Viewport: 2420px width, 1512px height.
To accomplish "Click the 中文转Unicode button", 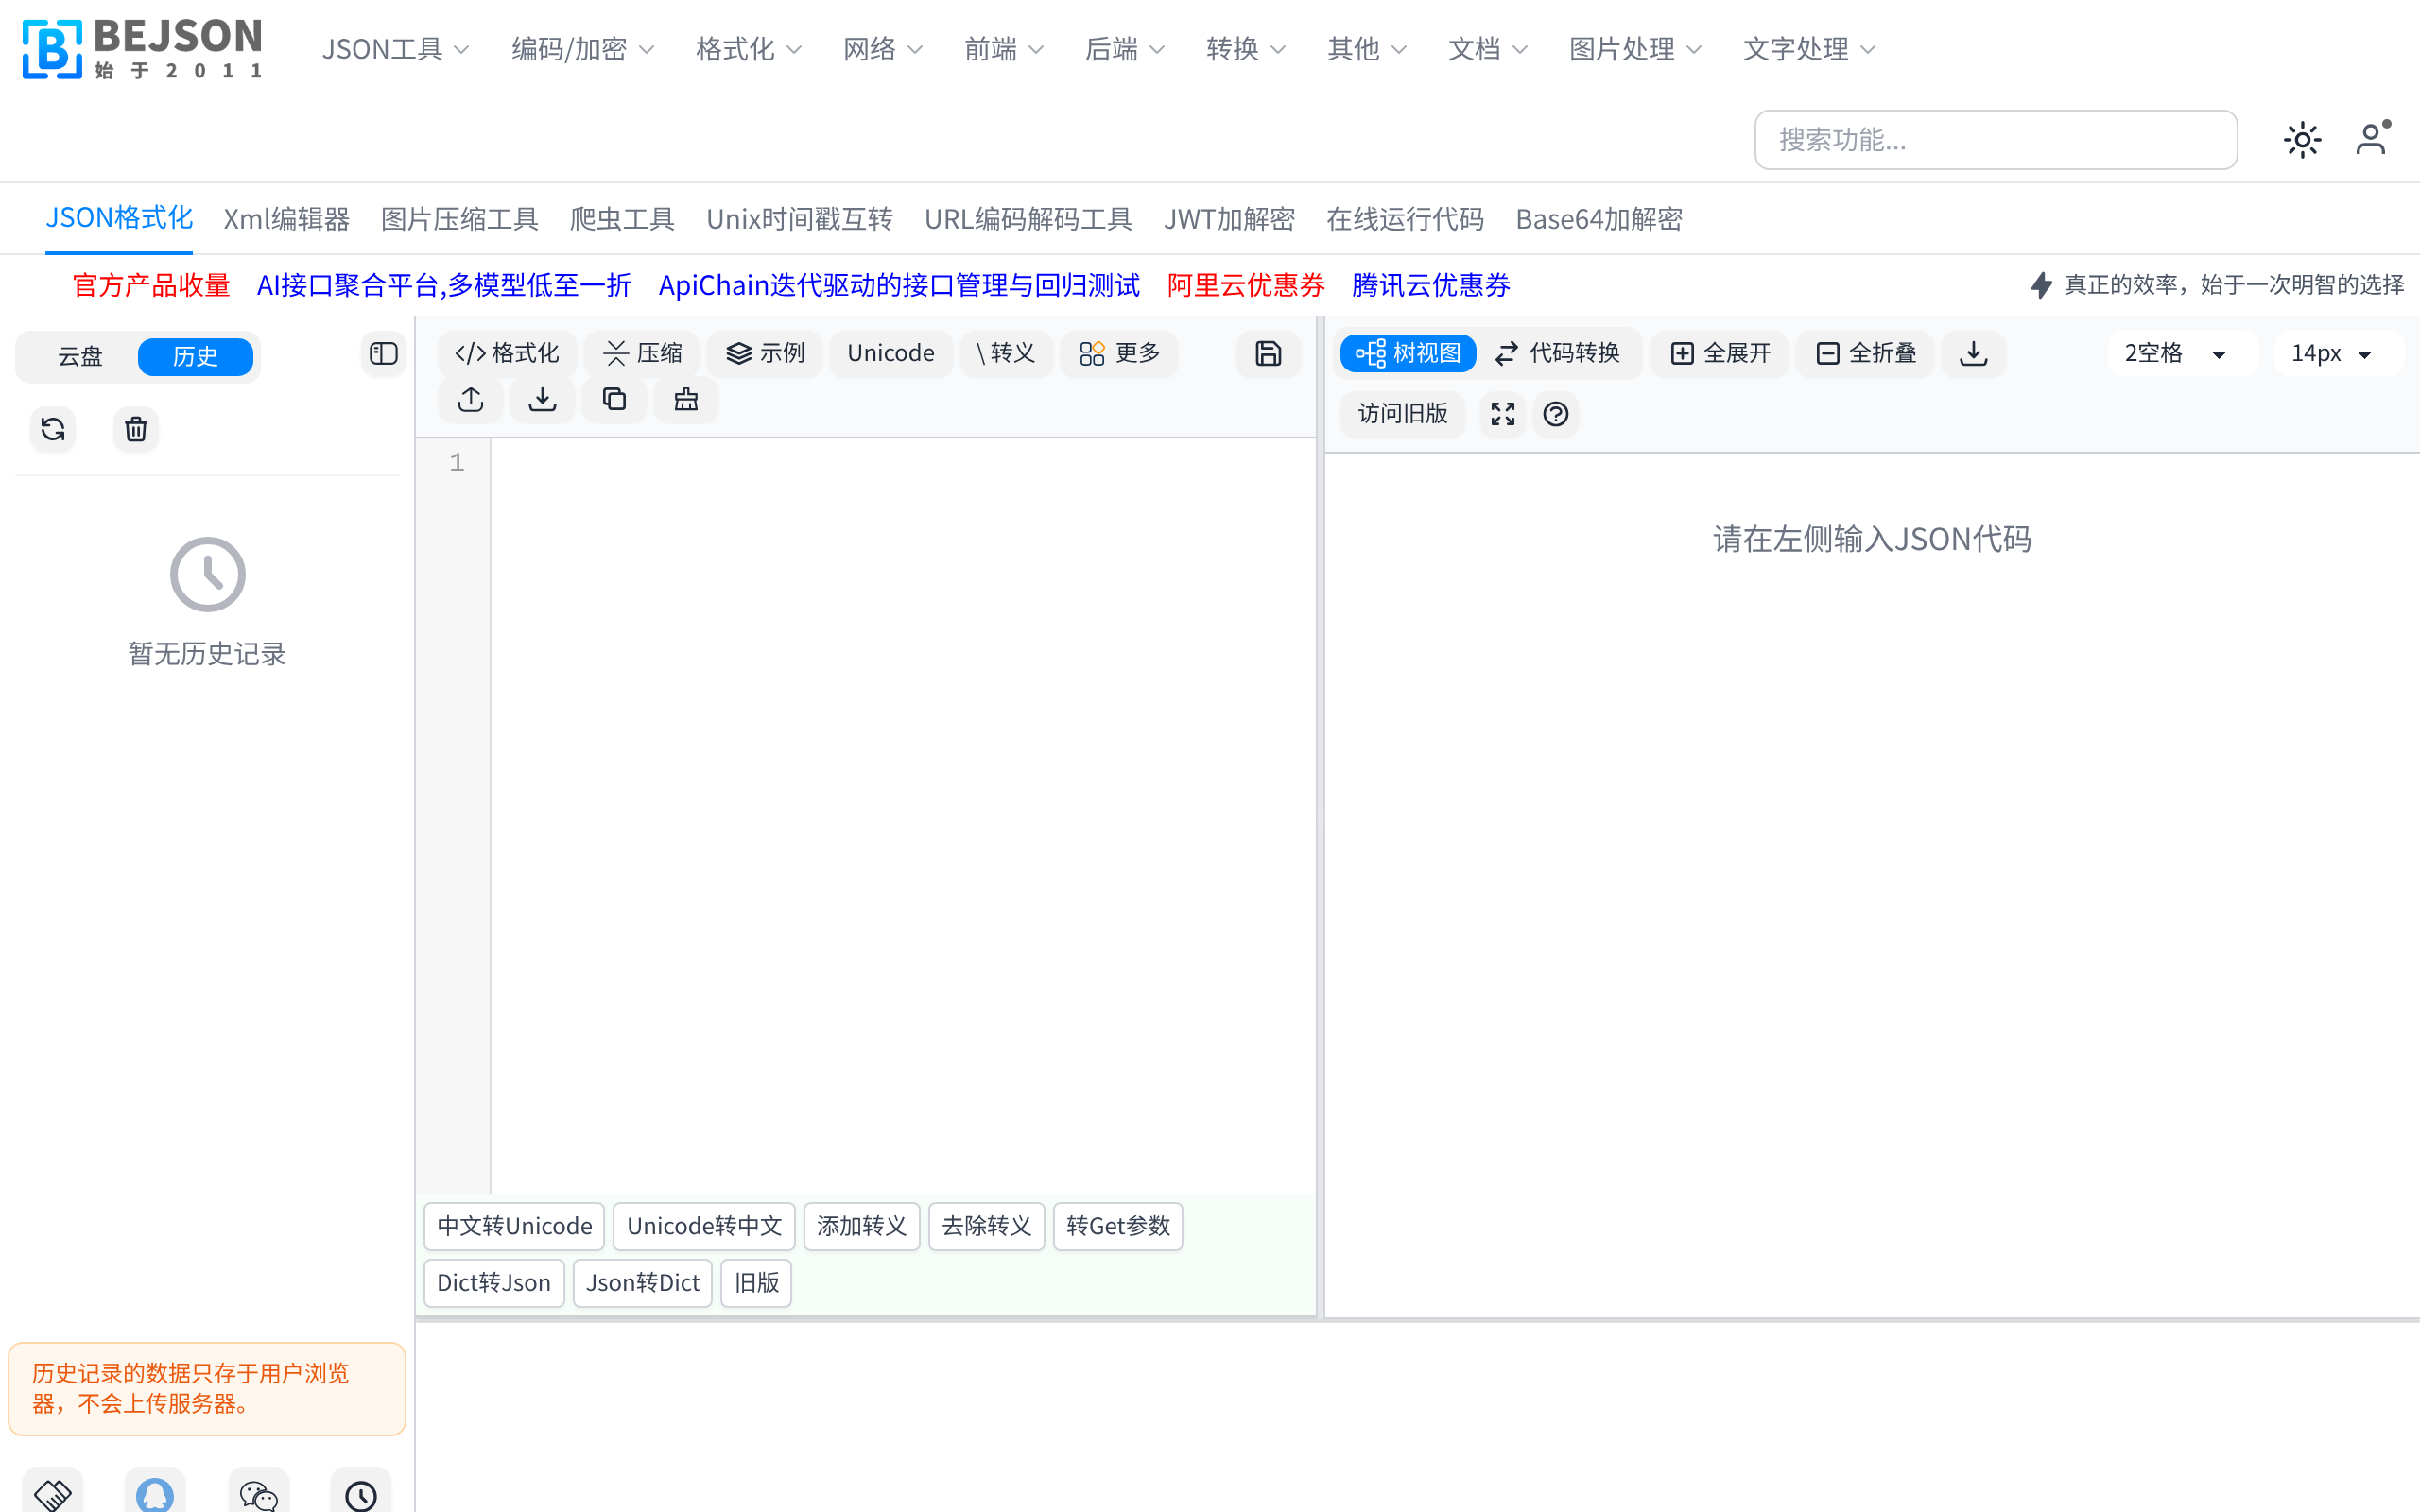I will click(514, 1226).
